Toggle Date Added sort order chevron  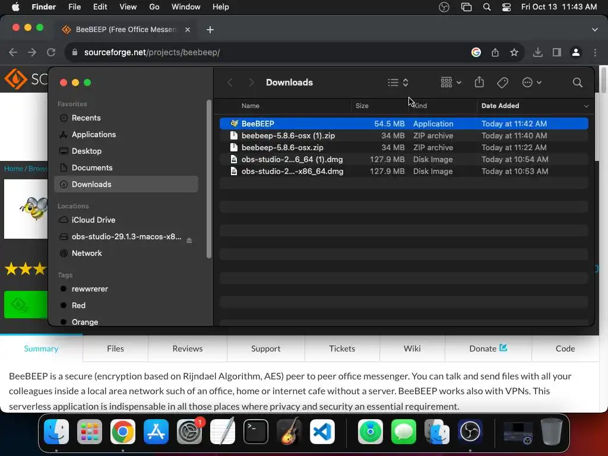(x=586, y=106)
